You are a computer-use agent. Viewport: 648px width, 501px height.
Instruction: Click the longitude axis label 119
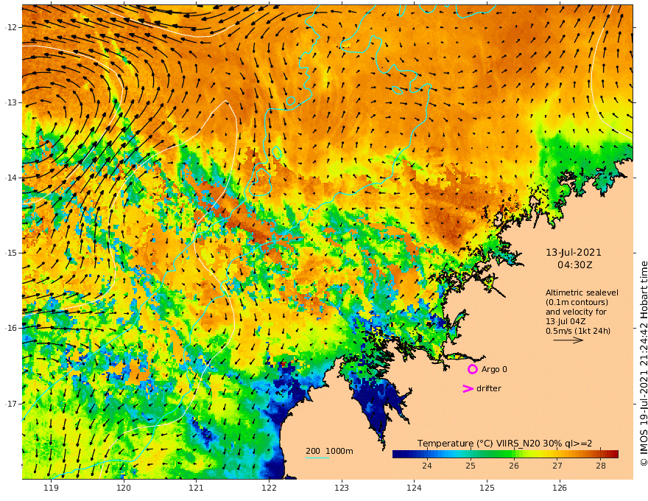[x=52, y=488]
